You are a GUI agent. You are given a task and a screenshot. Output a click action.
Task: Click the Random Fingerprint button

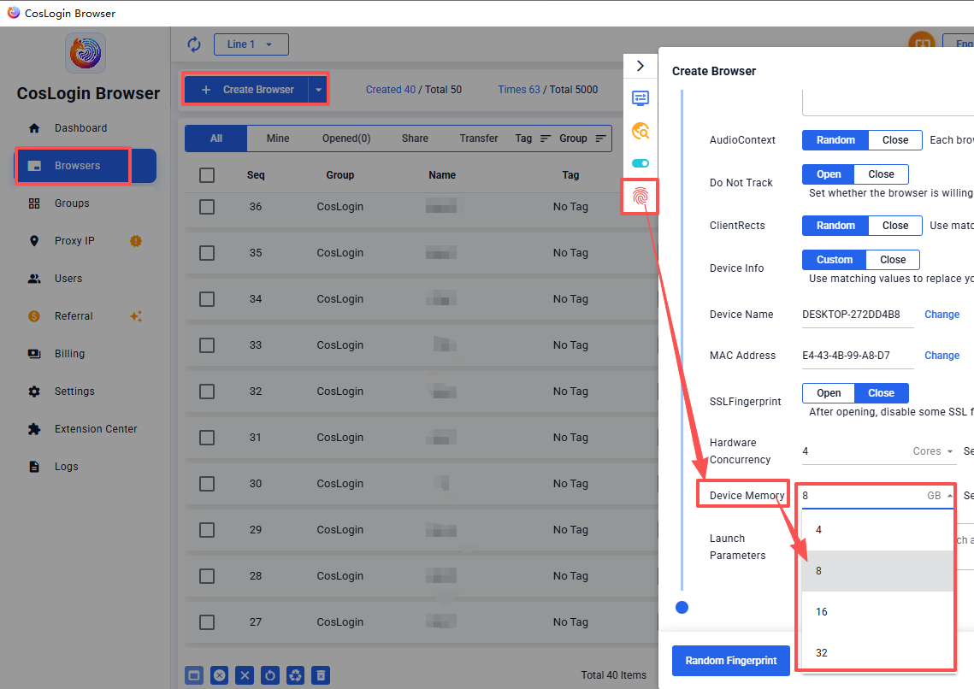(730, 661)
